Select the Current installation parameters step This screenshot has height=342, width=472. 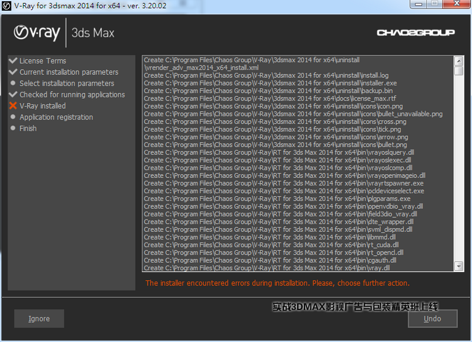[x=69, y=72]
